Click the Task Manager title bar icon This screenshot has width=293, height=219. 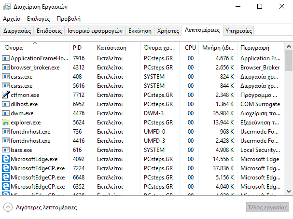pyautogui.click(x=7, y=7)
